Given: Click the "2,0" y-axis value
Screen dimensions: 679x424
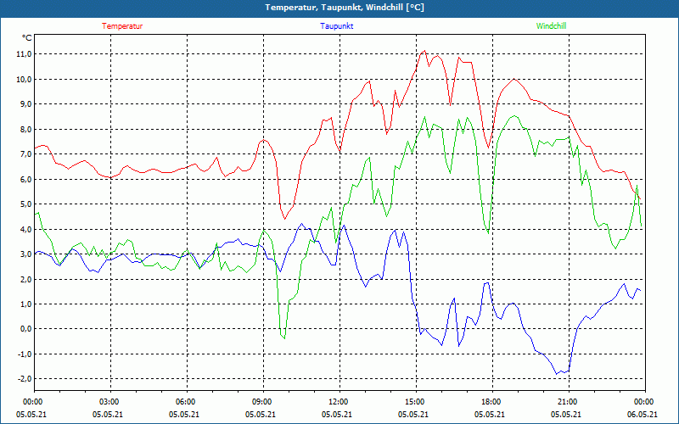Looking at the screenshot, I should tap(25, 279).
